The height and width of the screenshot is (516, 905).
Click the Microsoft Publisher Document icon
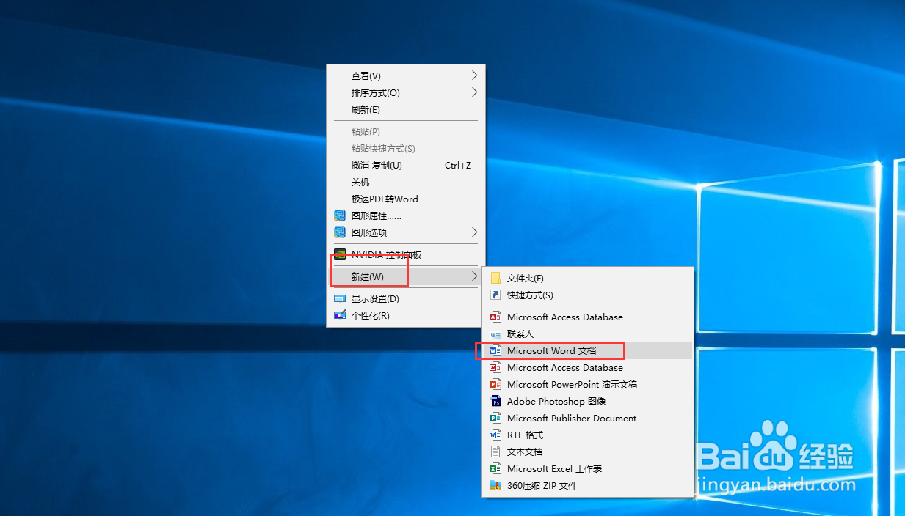(x=495, y=419)
